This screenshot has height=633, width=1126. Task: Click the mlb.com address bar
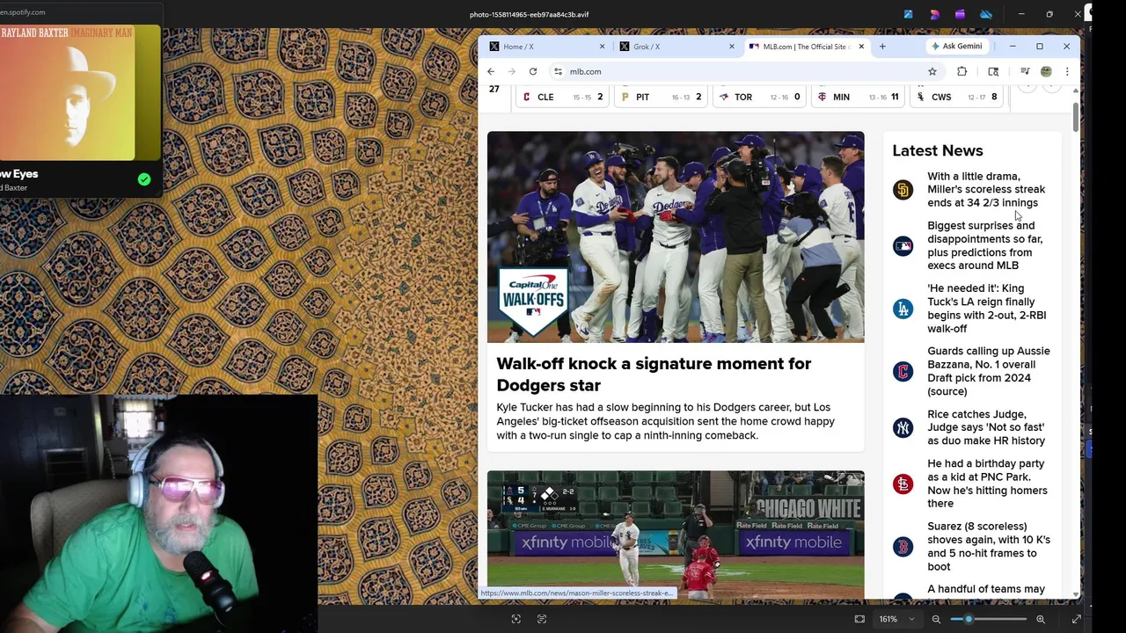739,71
